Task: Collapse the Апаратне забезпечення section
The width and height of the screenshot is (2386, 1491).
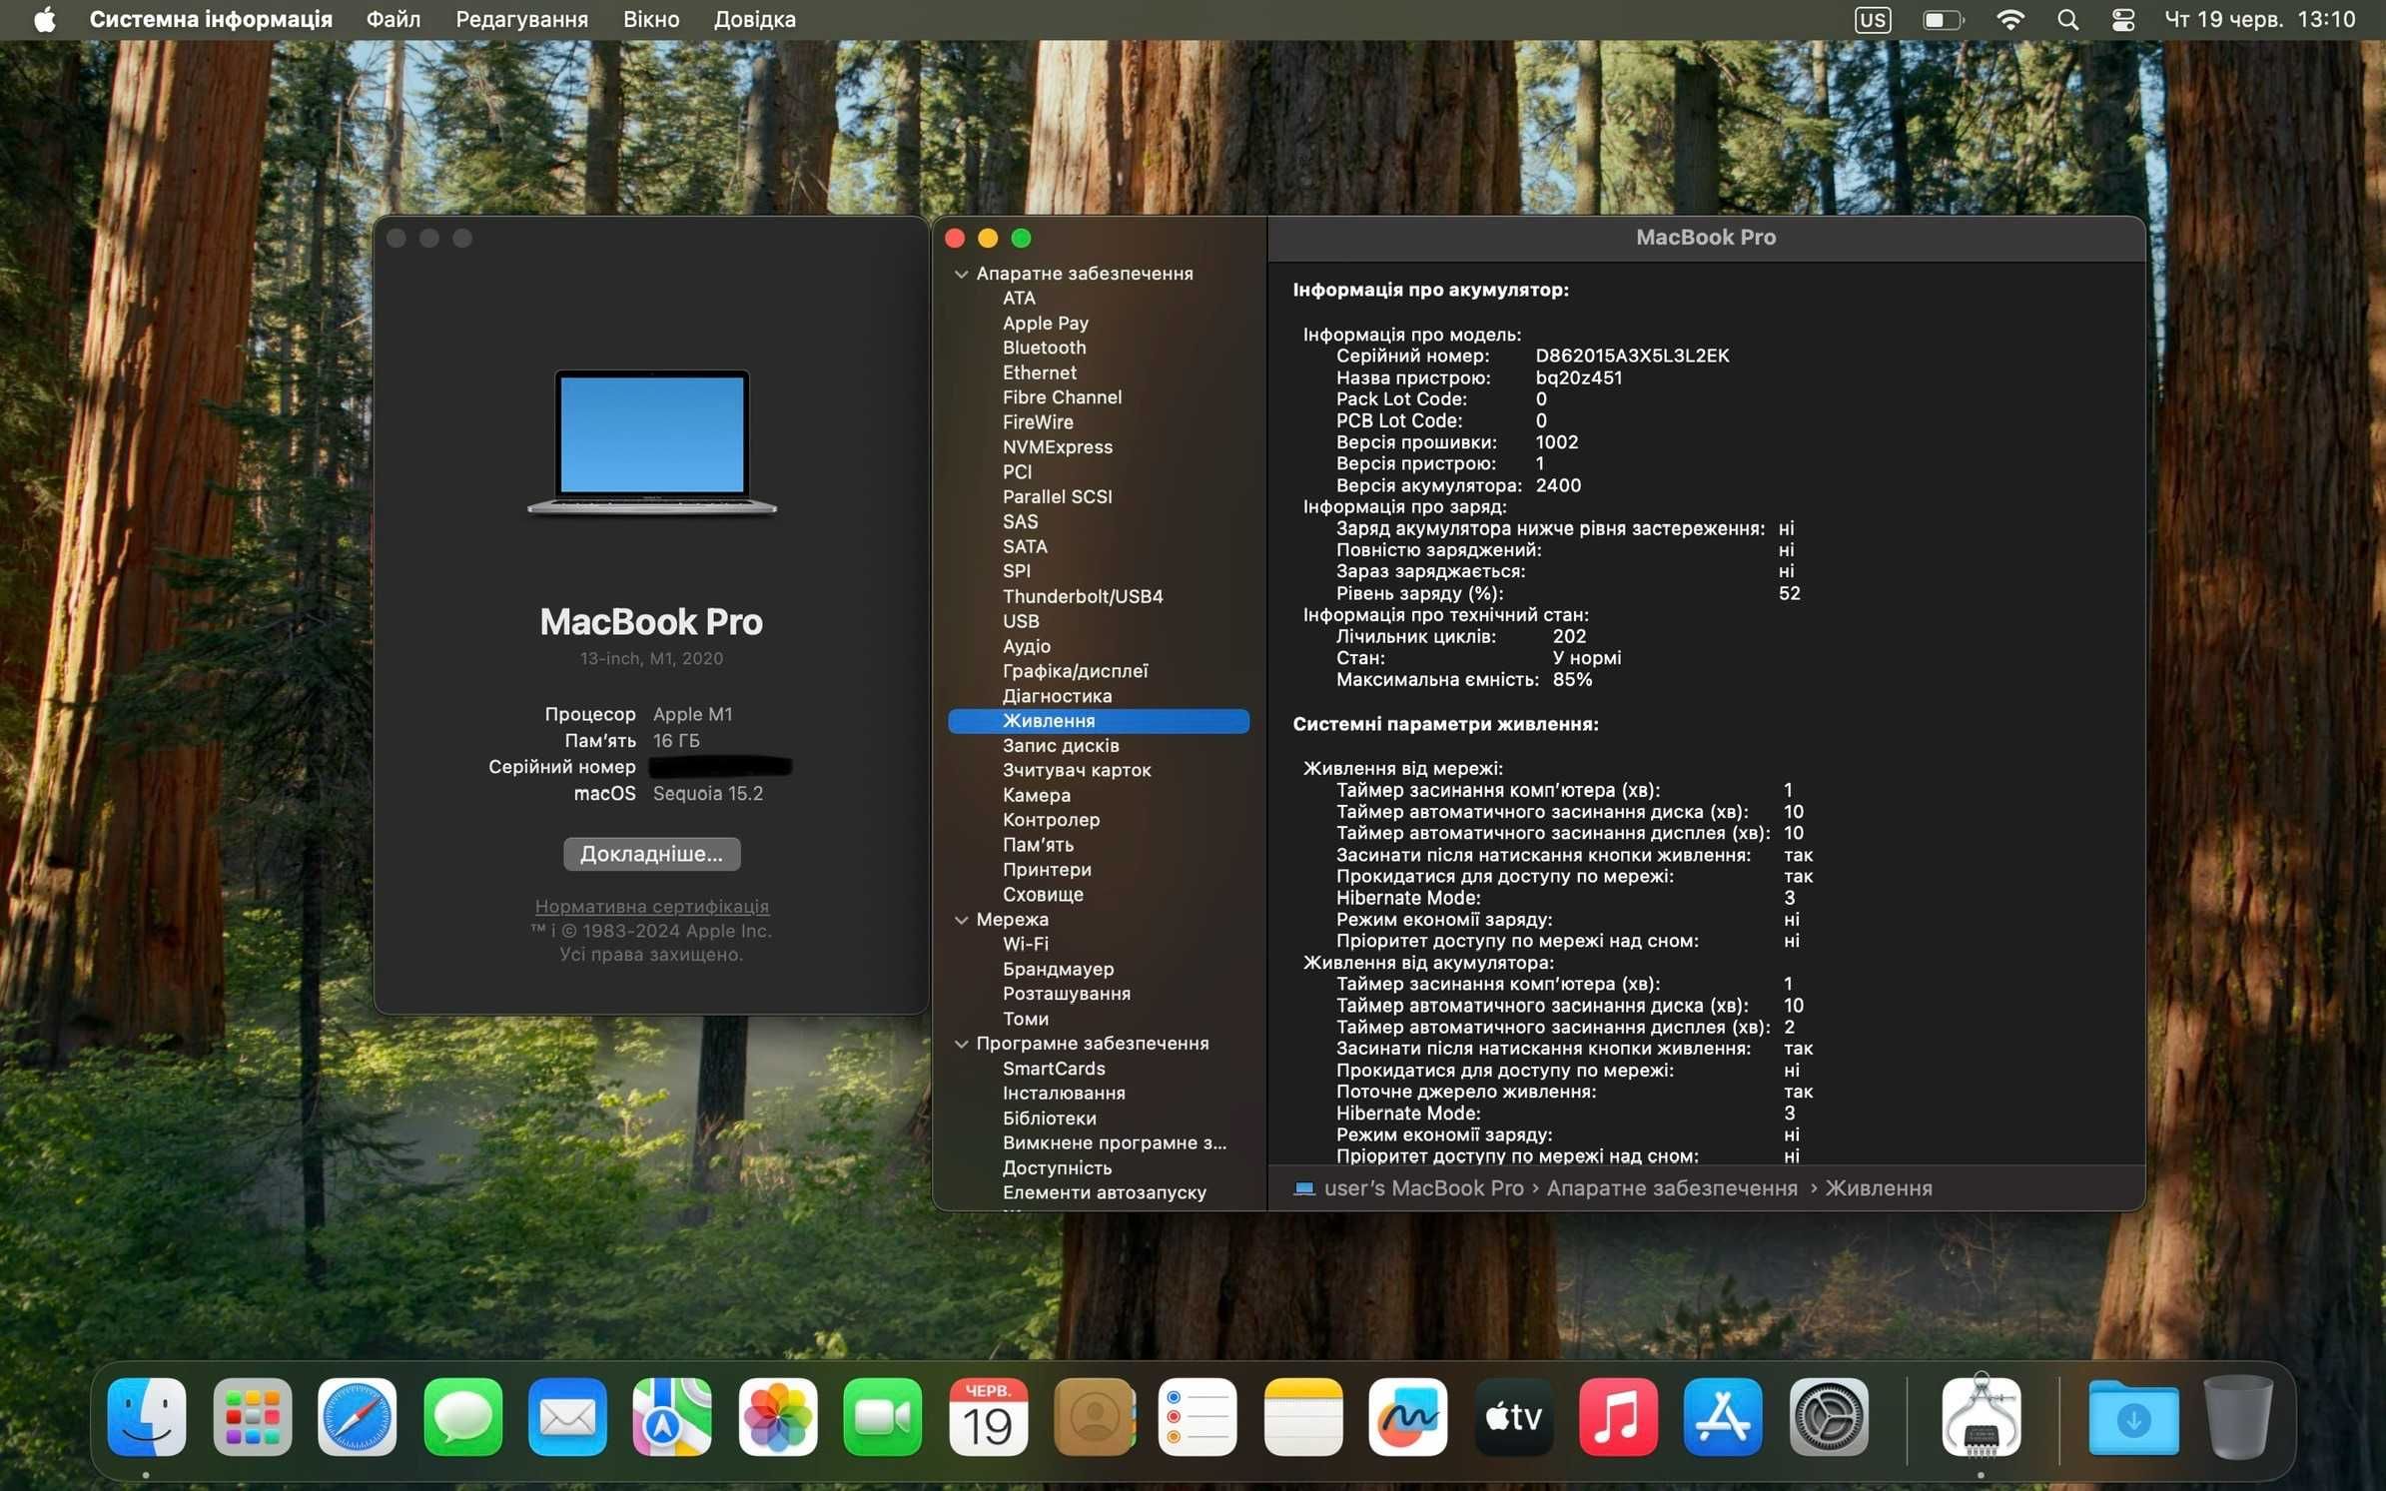Action: (961, 274)
